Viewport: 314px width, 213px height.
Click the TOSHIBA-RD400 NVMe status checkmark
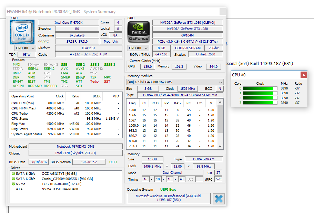click(13, 184)
